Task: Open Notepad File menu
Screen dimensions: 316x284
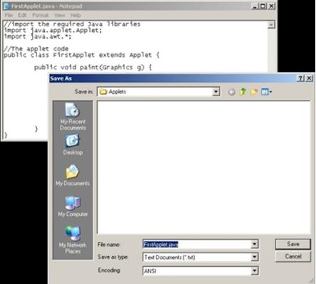Action: [9, 15]
